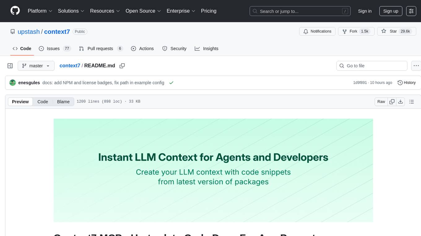Select the Preview view toggle
This screenshot has height=236, width=421.
20,102
